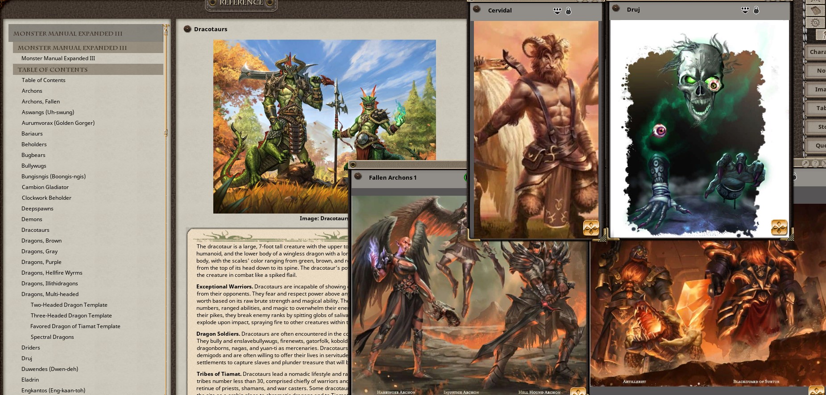Screen dimensions: 826x395
Task: Open Engkantos (Eng-kaan-toh) entry
Action: coord(53,391)
